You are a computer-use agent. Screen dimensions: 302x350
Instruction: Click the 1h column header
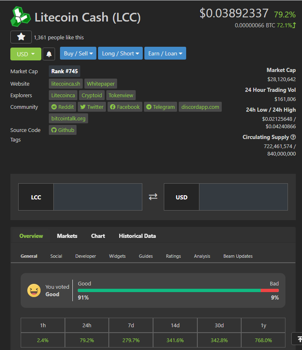tap(43, 326)
